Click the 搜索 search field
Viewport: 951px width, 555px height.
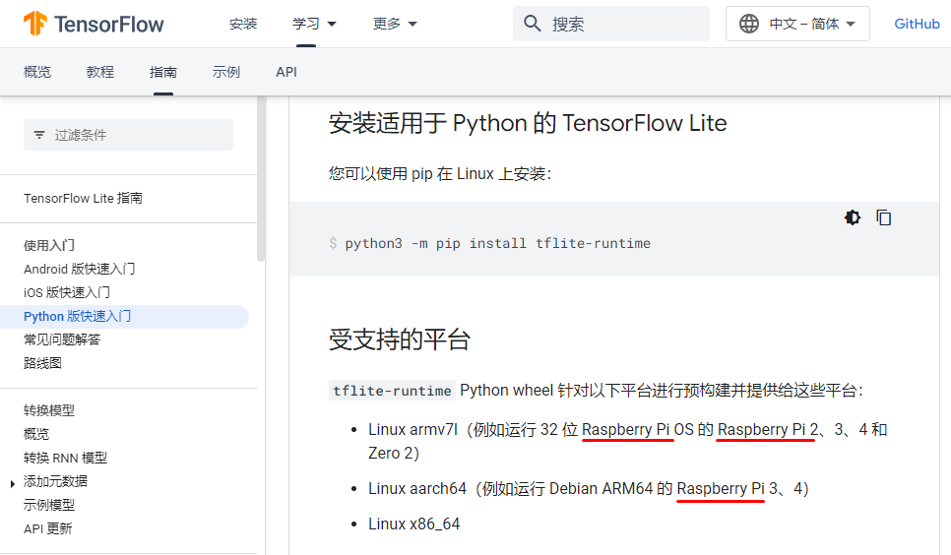pyautogui.click(x=610, y=24)
